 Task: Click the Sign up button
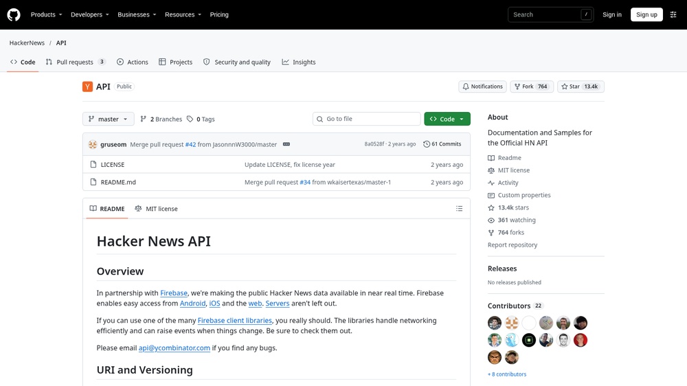coord(646,14)
